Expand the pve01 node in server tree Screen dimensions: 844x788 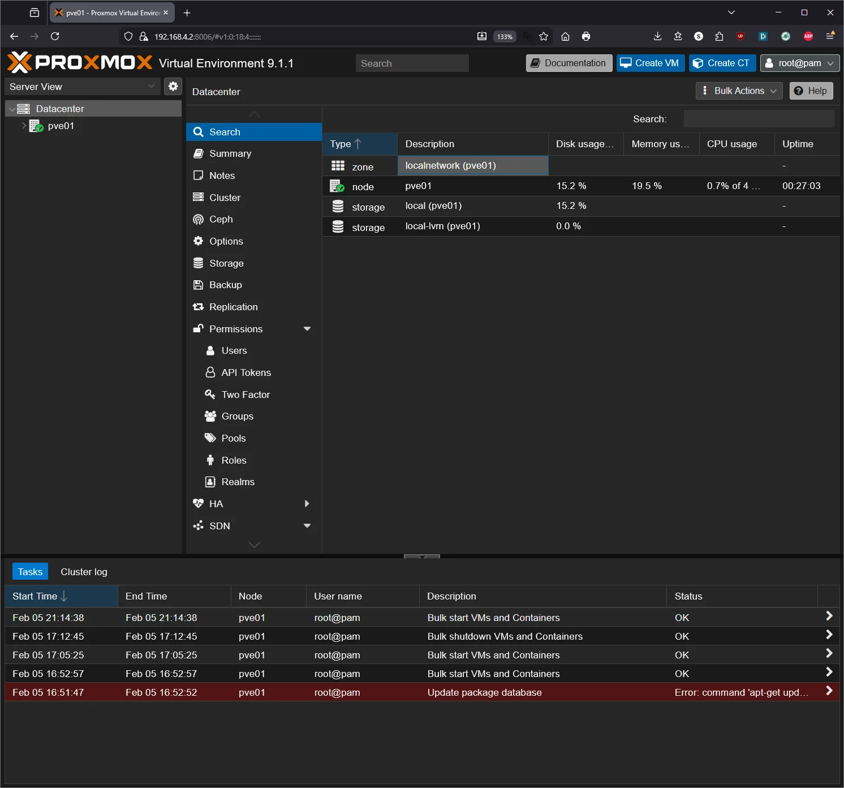23,126
